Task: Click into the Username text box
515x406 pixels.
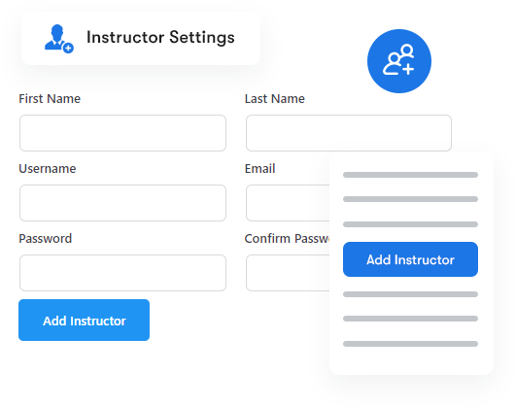Action: tap(122, 203)
